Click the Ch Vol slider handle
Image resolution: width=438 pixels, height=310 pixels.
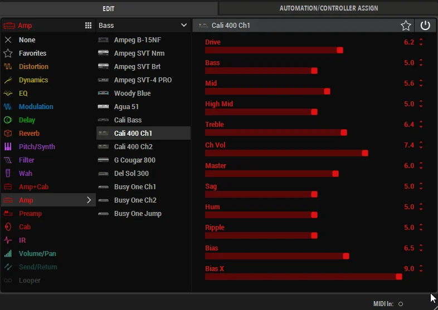click(365, 153)
